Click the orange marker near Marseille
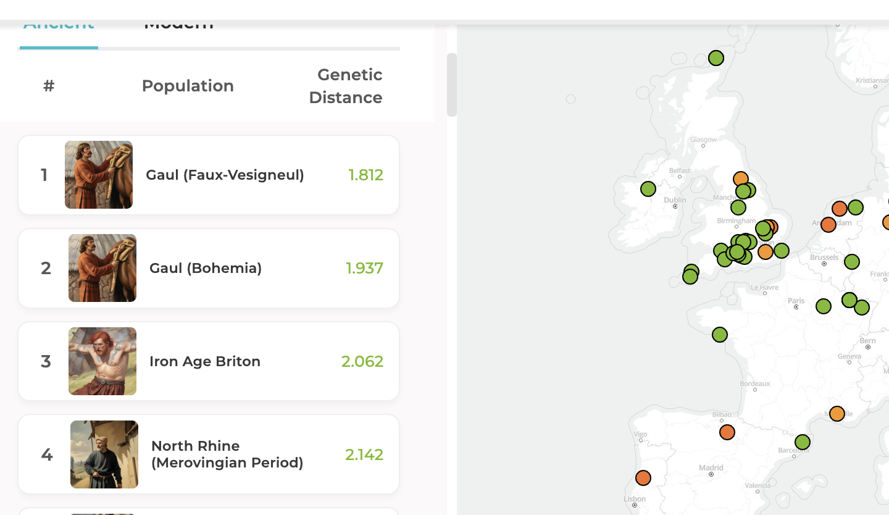889x515 pixels. pyautogui.click(x=837, y=414)
